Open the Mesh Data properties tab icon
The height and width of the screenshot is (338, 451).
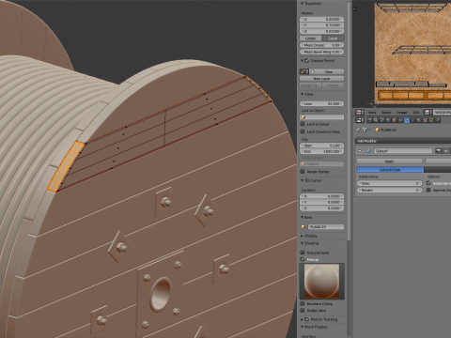412,120
